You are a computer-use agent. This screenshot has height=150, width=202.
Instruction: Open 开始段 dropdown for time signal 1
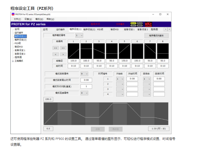click(x=120, y=79)
